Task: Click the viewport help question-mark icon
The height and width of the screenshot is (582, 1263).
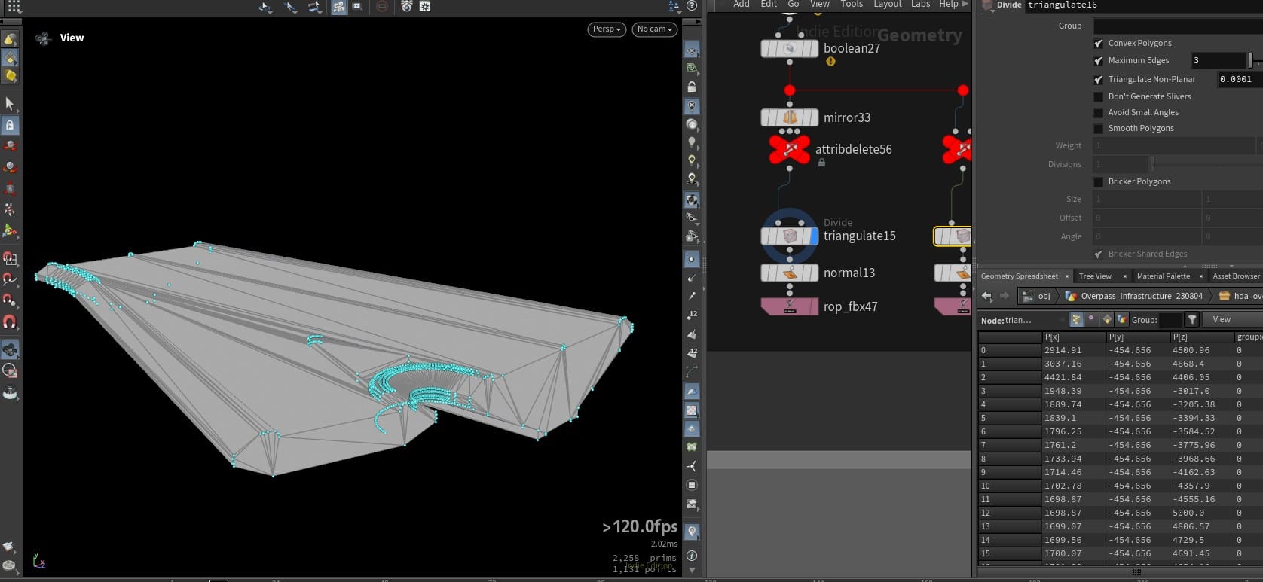Action: tap(691, 6)
